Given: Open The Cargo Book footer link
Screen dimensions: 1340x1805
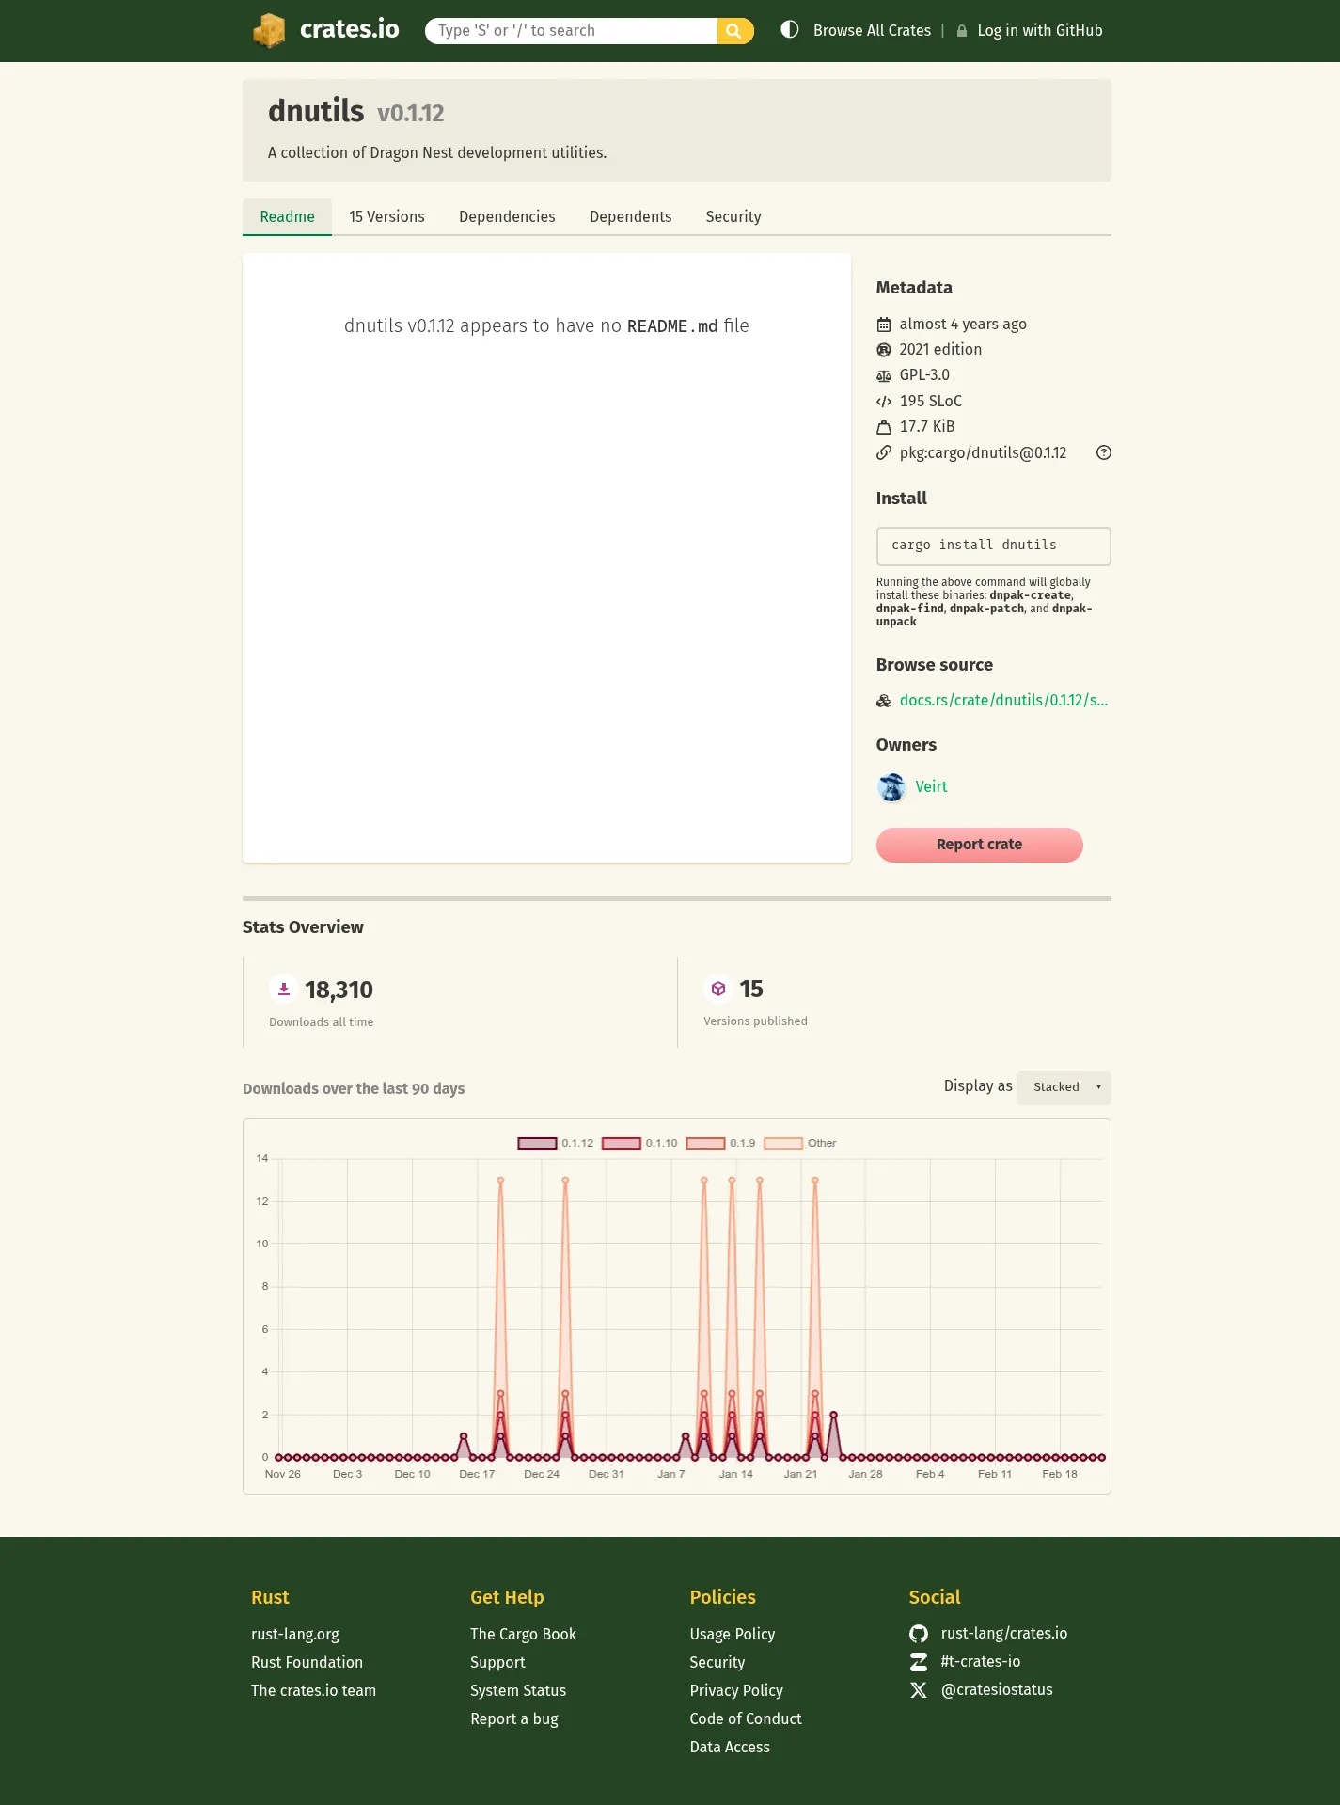Looking at the screenshot, I should click(x=523, y=1635).
